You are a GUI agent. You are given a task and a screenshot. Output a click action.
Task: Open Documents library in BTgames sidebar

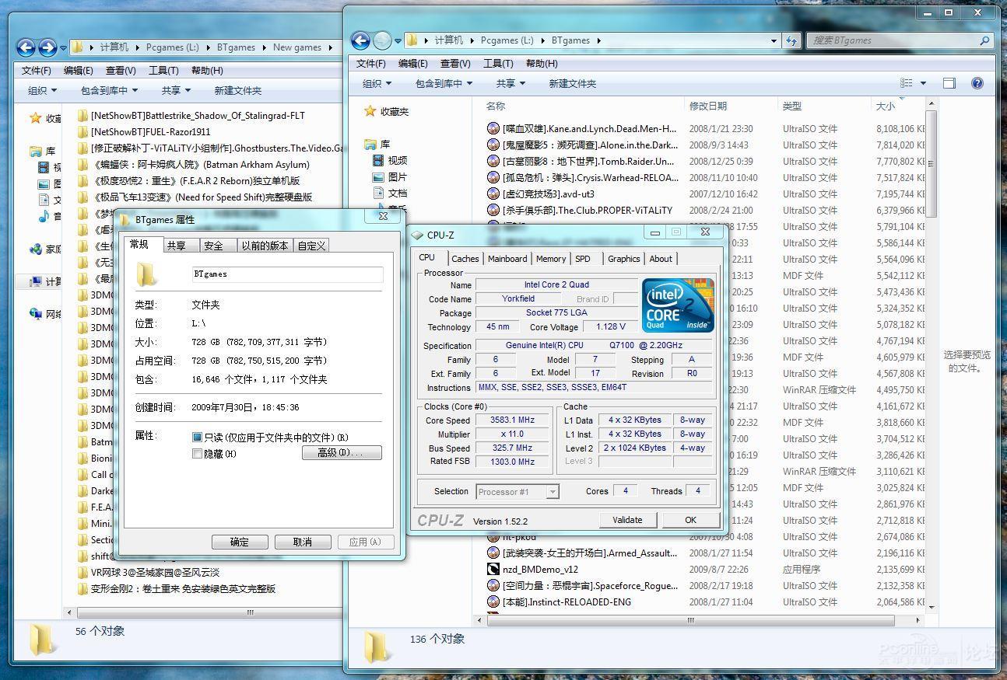click(380, 193)
